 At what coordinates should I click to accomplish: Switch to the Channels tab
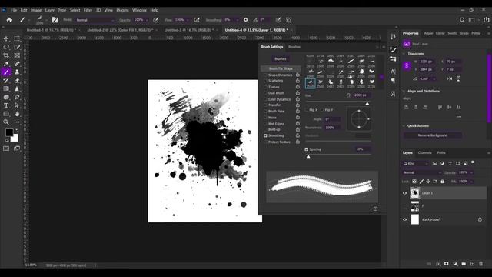(425, 152)
